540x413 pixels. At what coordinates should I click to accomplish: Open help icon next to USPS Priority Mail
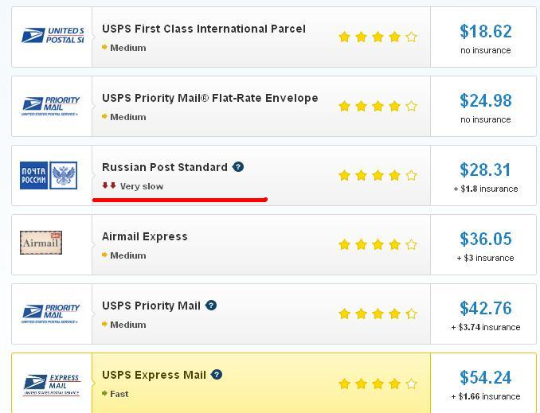(211, 306)
